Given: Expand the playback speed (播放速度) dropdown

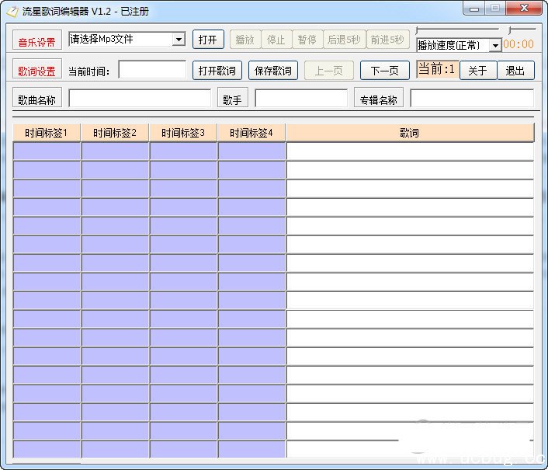Looking at the screenshot, I should pyautogui.click(x=495, y=46).
